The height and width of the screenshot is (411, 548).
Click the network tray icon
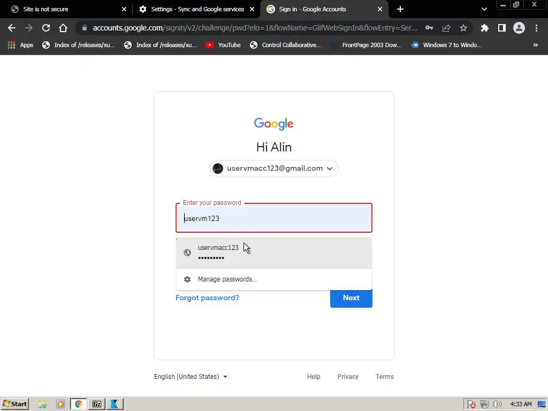tap(484, 405)
